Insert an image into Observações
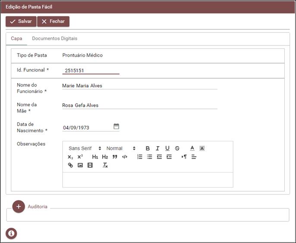The image size is (296, 243). click(80, 165)
